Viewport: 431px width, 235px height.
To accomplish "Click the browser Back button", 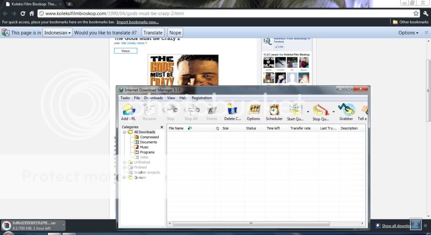I will tap(5, 13).
